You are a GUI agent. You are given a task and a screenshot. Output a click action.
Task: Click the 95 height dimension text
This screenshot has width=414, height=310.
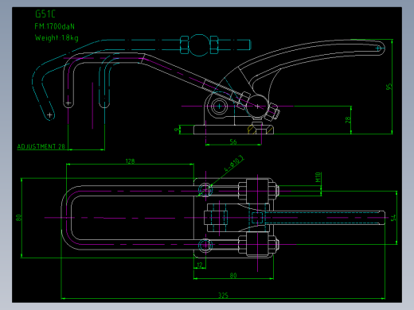tap(389, 87)
